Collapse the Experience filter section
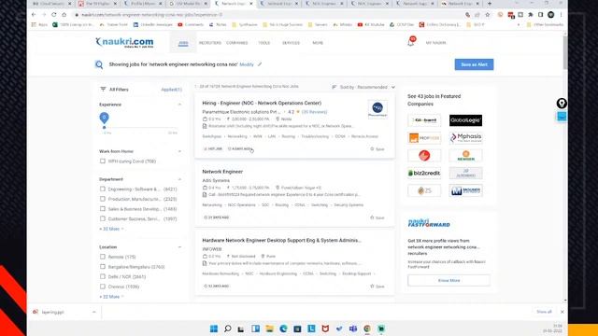The height and width of the screenshot is (336, 598). 179,105
